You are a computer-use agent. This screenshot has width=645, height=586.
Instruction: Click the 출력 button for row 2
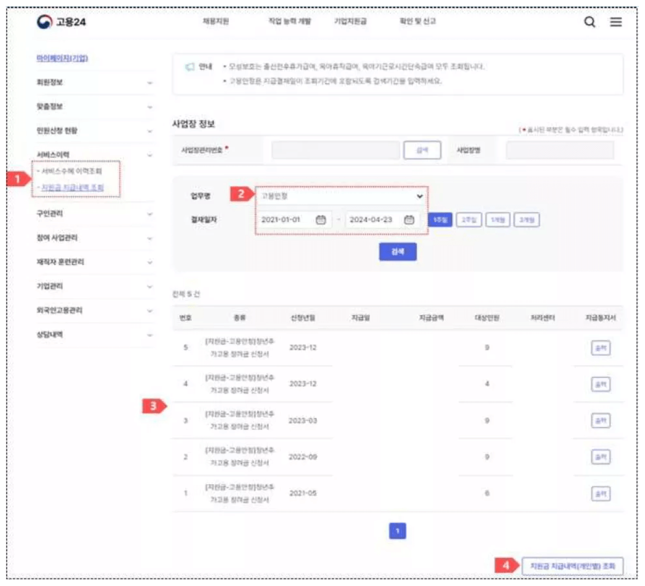click(x=600, y=457)
